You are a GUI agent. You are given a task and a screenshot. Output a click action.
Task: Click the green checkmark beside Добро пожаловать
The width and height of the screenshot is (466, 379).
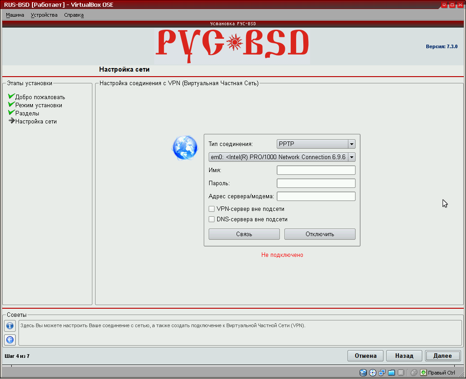pyautogui.click(x=11, y=96)
